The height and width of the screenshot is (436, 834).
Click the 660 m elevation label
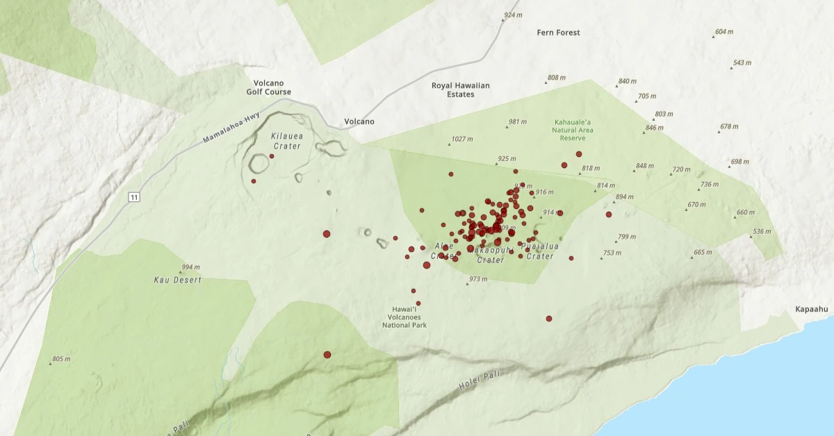tap(745, 213)
